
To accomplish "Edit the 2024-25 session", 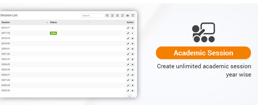I will click(128, 65).
